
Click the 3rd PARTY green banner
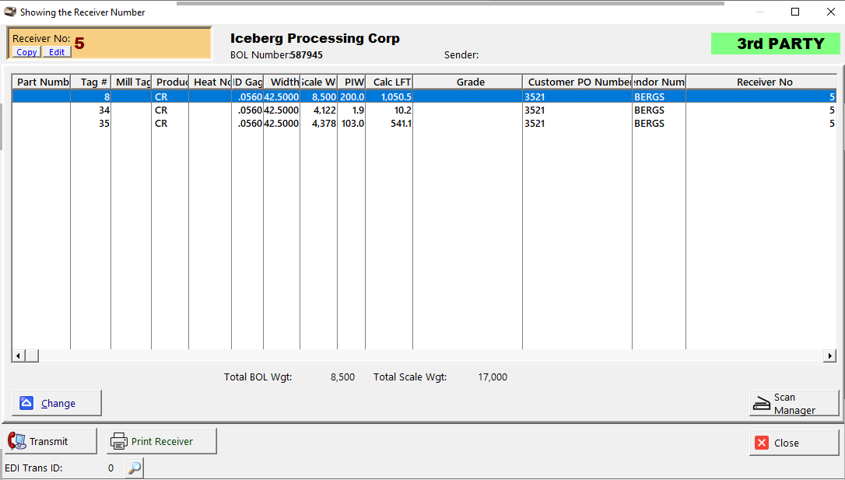776,44
